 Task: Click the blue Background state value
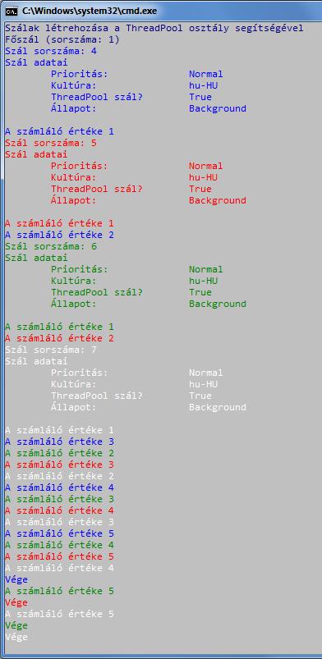pos(218,109)
